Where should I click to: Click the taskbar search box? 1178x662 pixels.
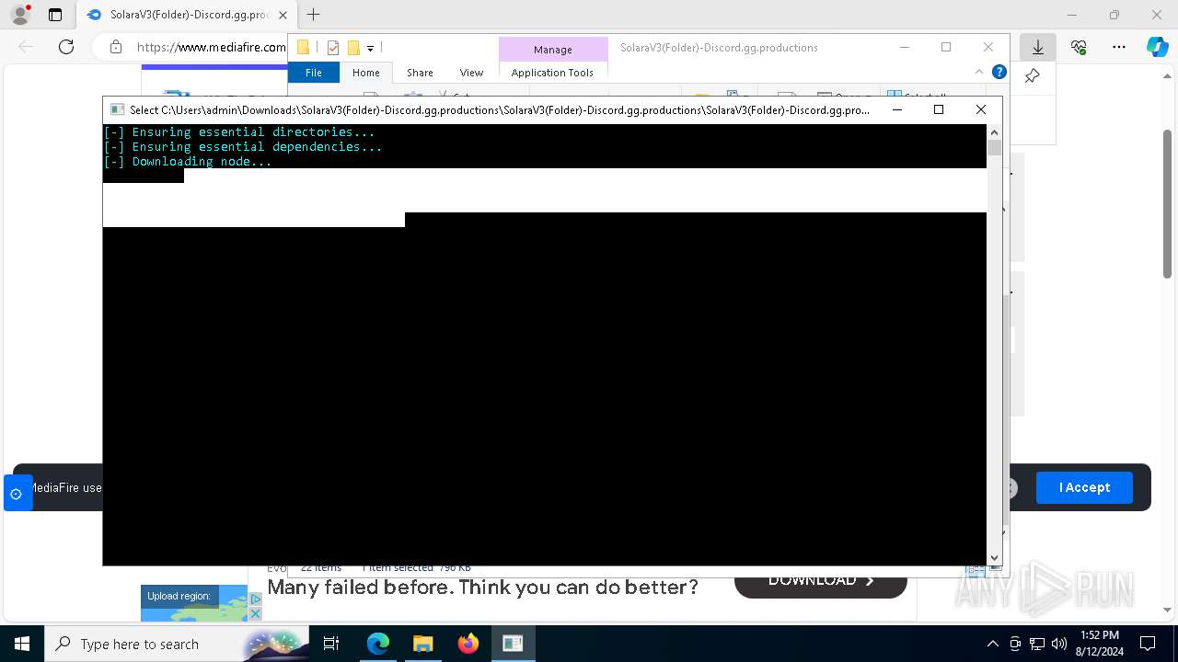pyautogui.click(x=175, y=644)
